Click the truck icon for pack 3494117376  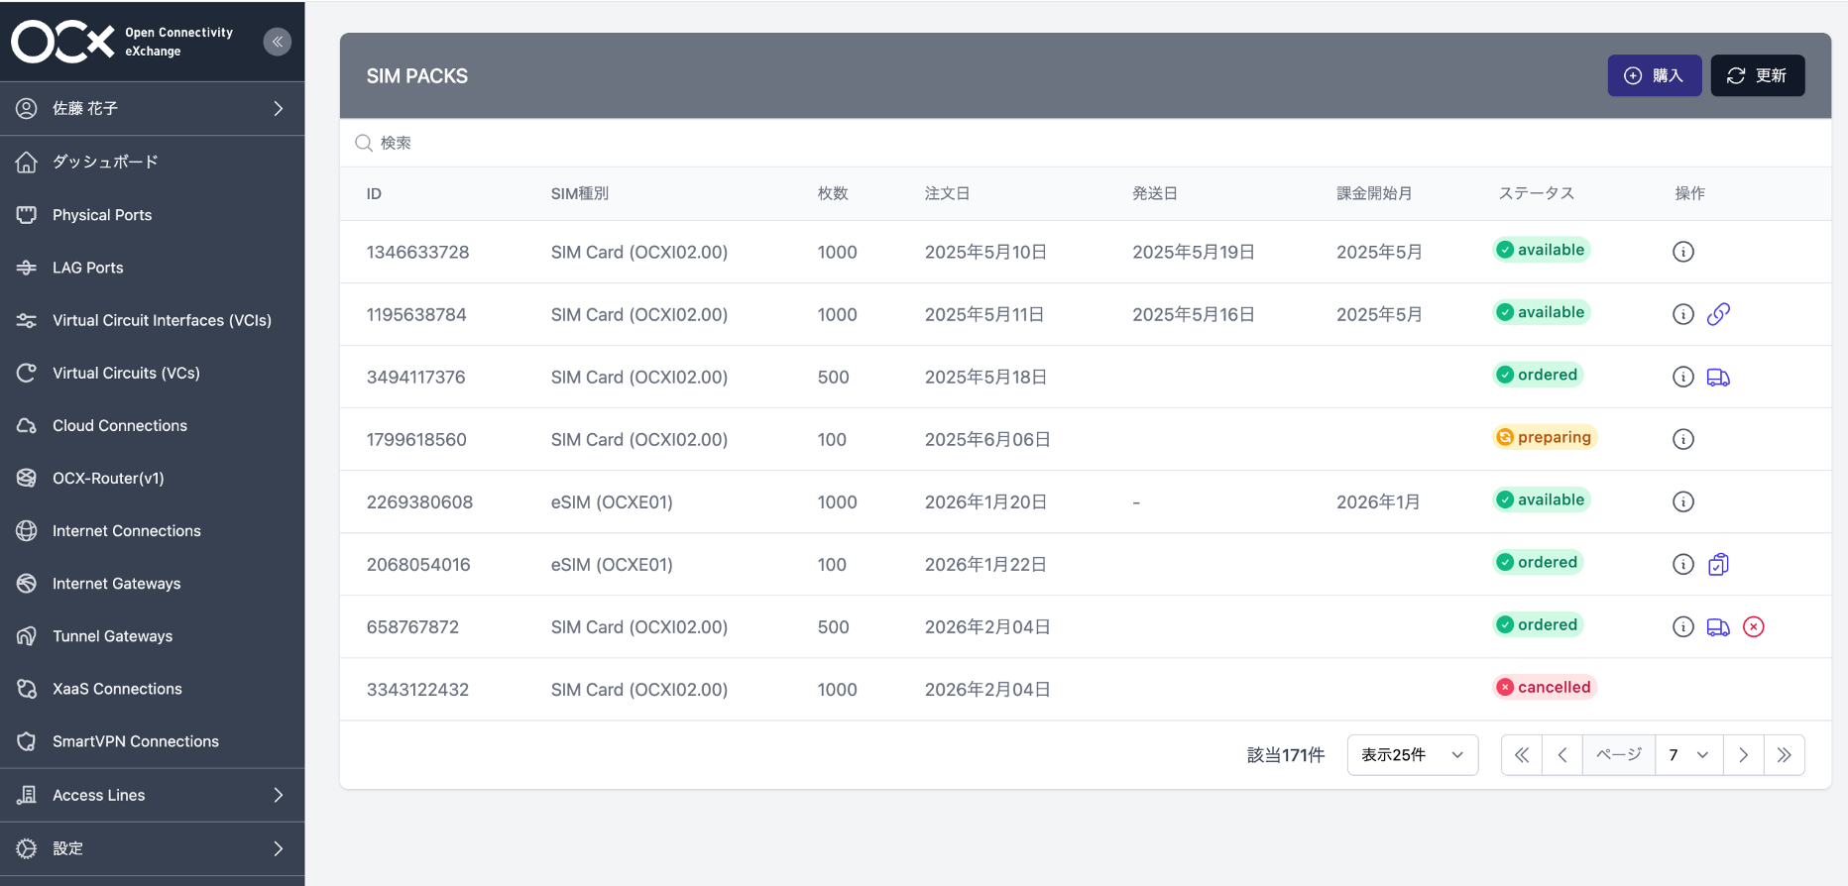click(1718, 378)
